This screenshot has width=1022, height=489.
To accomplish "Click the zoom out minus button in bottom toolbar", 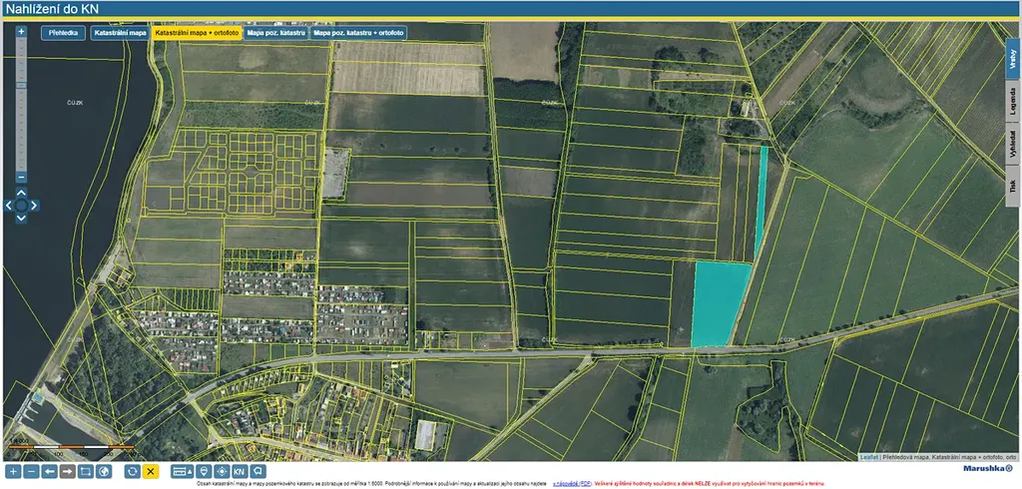I will coord(31,471).
